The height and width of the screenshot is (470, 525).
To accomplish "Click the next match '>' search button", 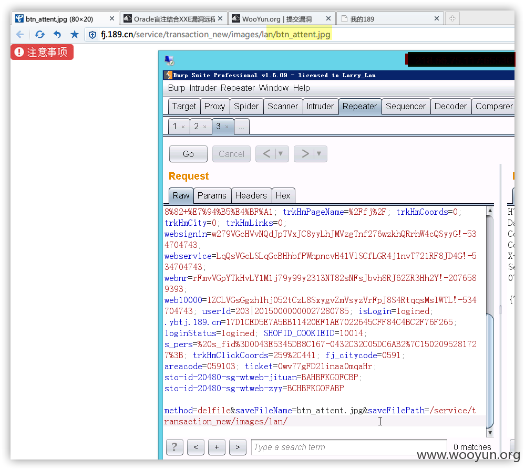I will coord(238,447).
